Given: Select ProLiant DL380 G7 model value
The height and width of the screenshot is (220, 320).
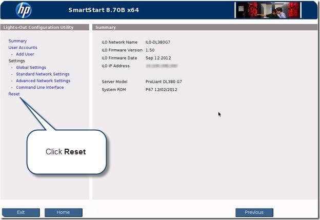Looking at the screenshot, I should [164, 82].
